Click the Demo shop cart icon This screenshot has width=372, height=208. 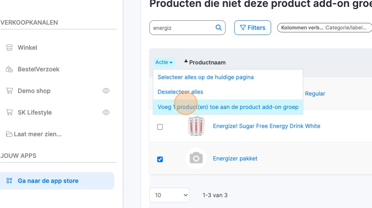coord(9,91)
